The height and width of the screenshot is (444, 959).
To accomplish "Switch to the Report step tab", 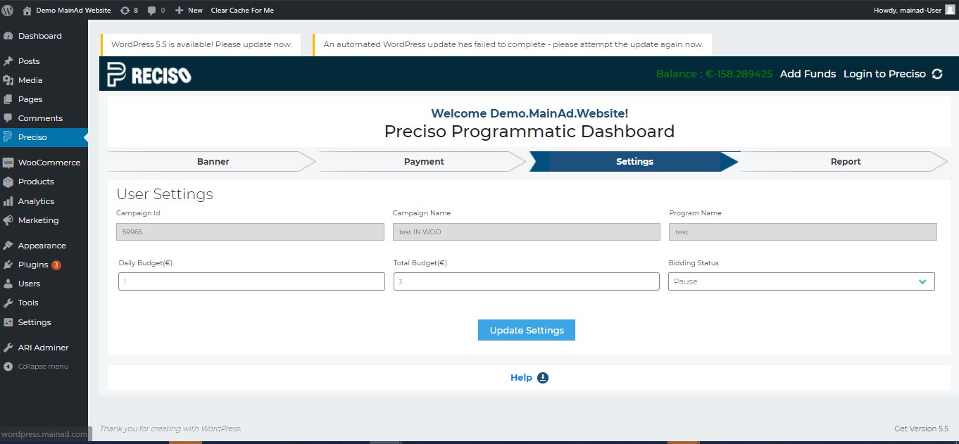I will tap(845, 162).
